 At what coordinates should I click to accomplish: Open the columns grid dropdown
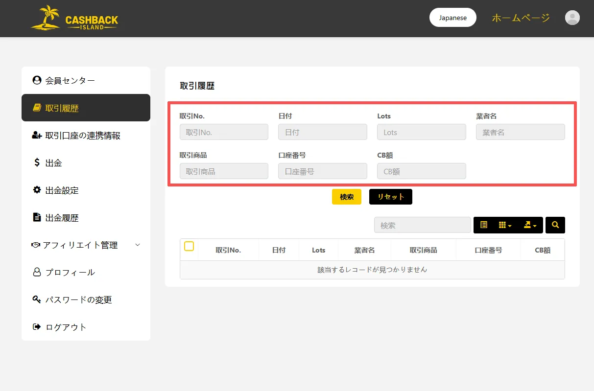pos(505,225)
